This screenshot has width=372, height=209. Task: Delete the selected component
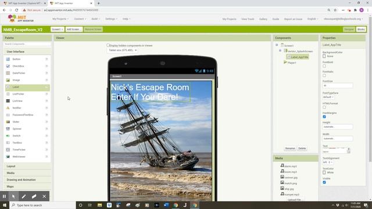coord(302,149)
